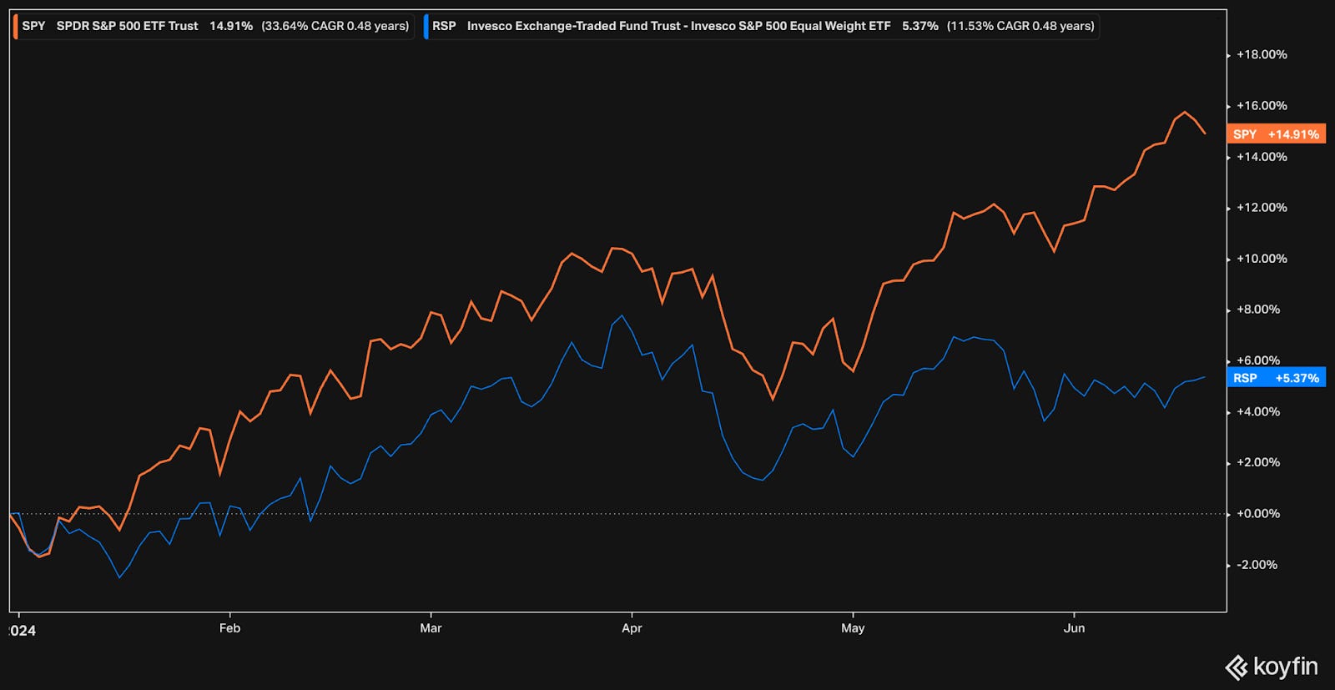Click SPY 33.64% CAGR text in legend
Viewport: 1335px width, 690px height.
335,26
